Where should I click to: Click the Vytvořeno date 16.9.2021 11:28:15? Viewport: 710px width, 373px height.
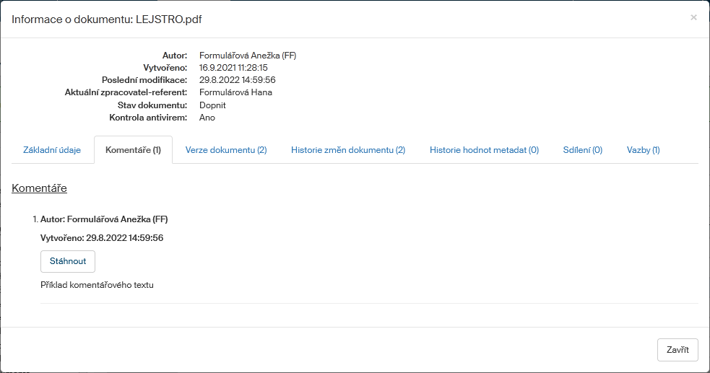pos(233,68)
